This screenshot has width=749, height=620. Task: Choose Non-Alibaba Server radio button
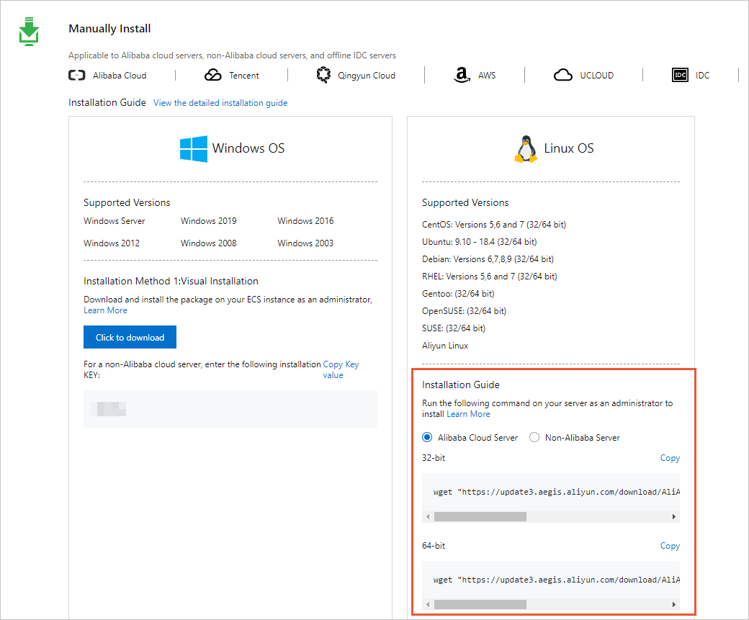[x=534, y=438]
